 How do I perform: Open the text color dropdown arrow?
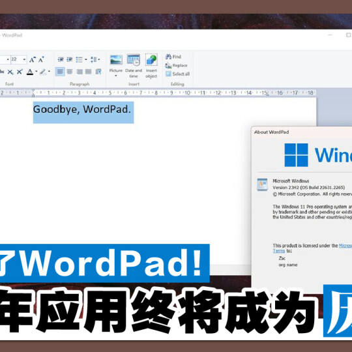click(x=37, y=72)
